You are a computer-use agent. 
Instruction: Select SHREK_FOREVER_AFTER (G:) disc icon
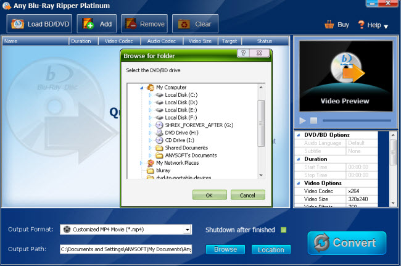[x=159, y=125]
